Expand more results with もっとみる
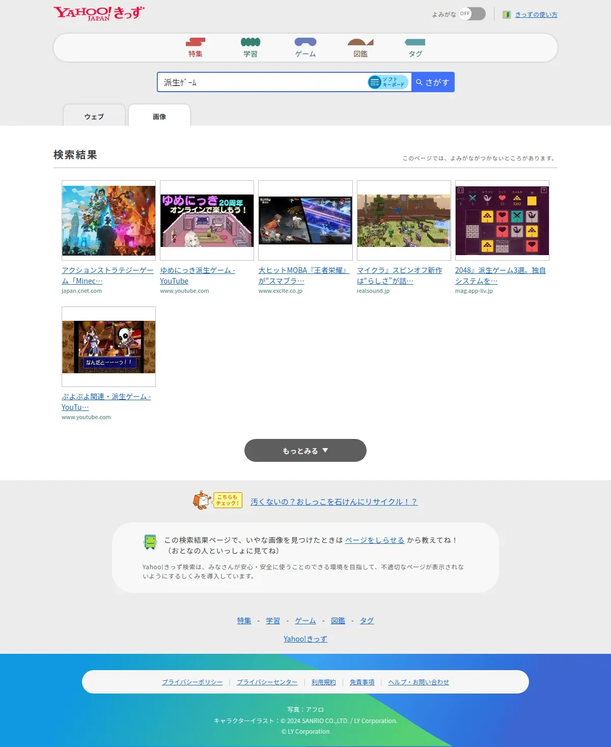The image size is (611, 747). [x=305, y=451]
